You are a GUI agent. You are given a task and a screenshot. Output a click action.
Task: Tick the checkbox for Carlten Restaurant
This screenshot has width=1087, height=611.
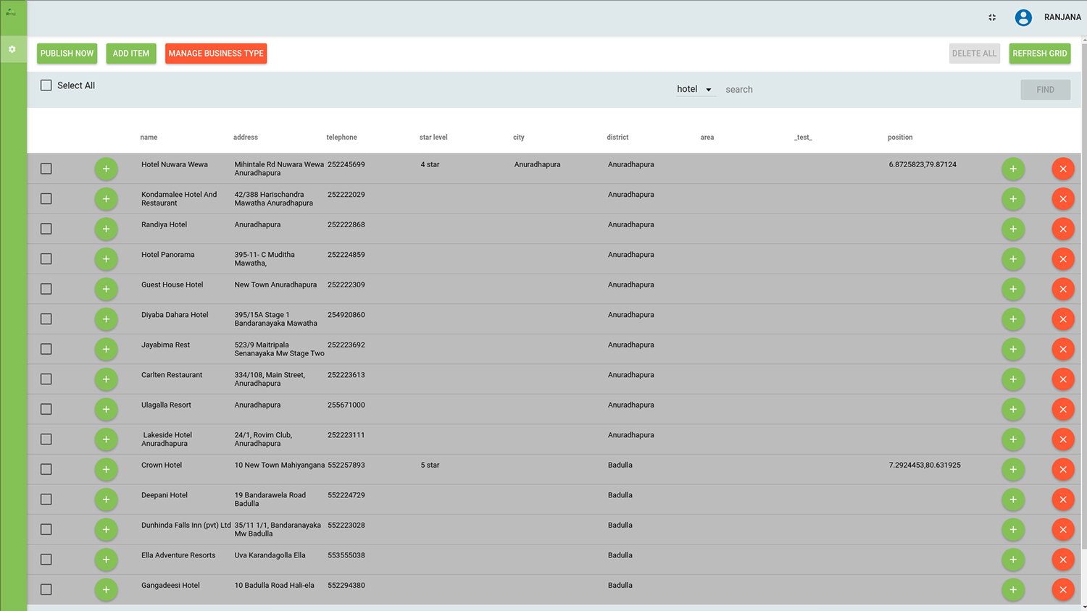[x=46, y=379]
